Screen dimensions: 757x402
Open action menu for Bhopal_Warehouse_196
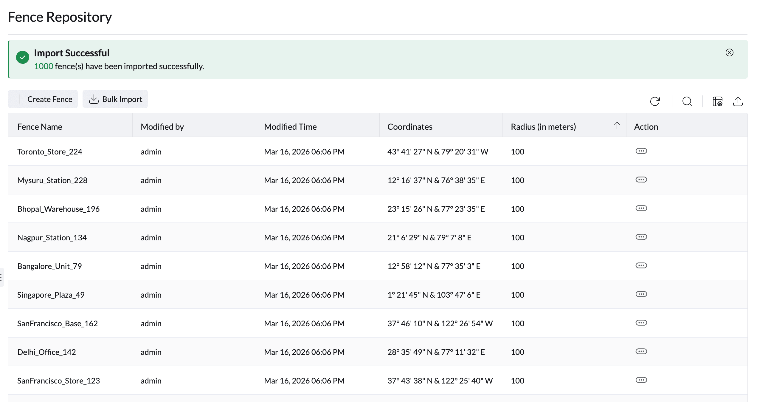click(x=641, y=208)
